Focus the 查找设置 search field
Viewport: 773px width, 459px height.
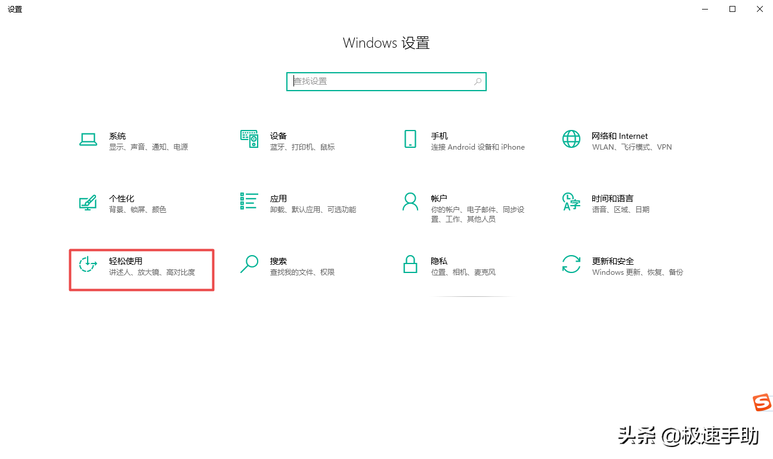[386, 82]
